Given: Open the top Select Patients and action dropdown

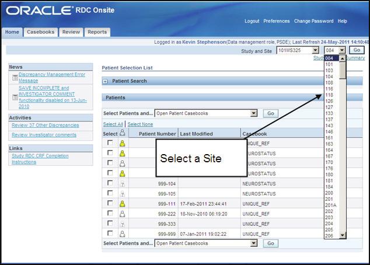Looking at the screenshot, I should (x=206, y=113).
